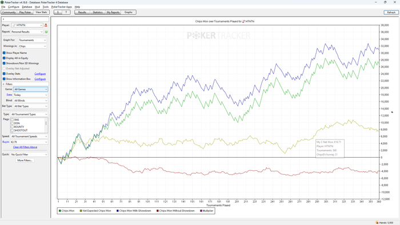The image size is (400, 225).
Task: Click the Chips Won Without Showdown legend swatch
Action: point(158,211)
